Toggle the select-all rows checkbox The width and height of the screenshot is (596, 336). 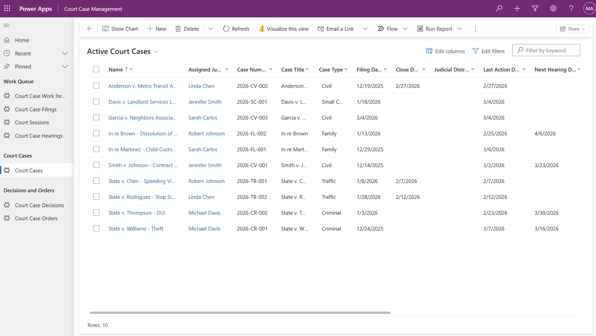pyautogui.click(x=96, y=69)
